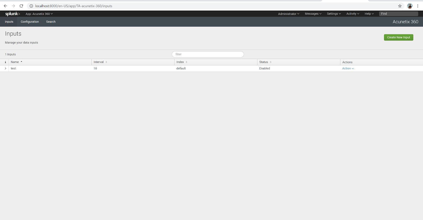Click the 'Enabled' status cell
The height and width of the screenshot is (220, 423).
[x=265, y=68]
